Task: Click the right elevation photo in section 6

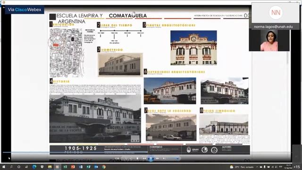Action: click(225, 91)
